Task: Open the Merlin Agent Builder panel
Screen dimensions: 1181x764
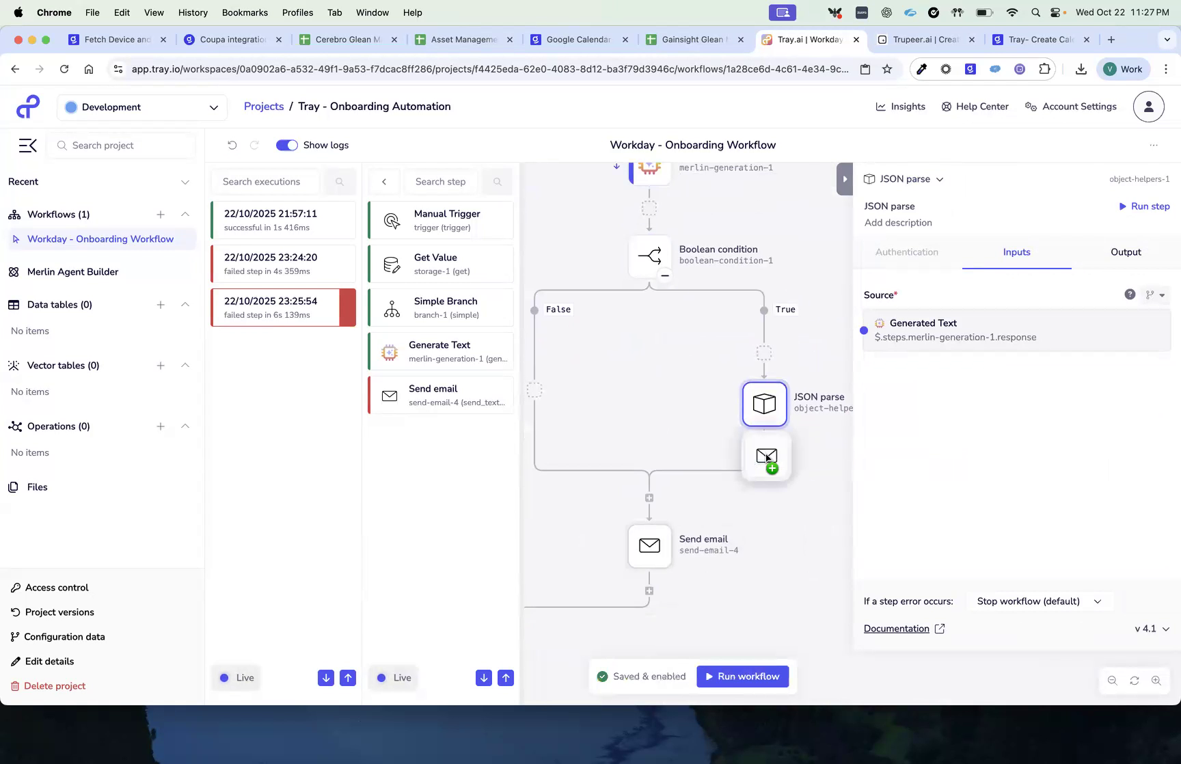Action: (72, 271)
